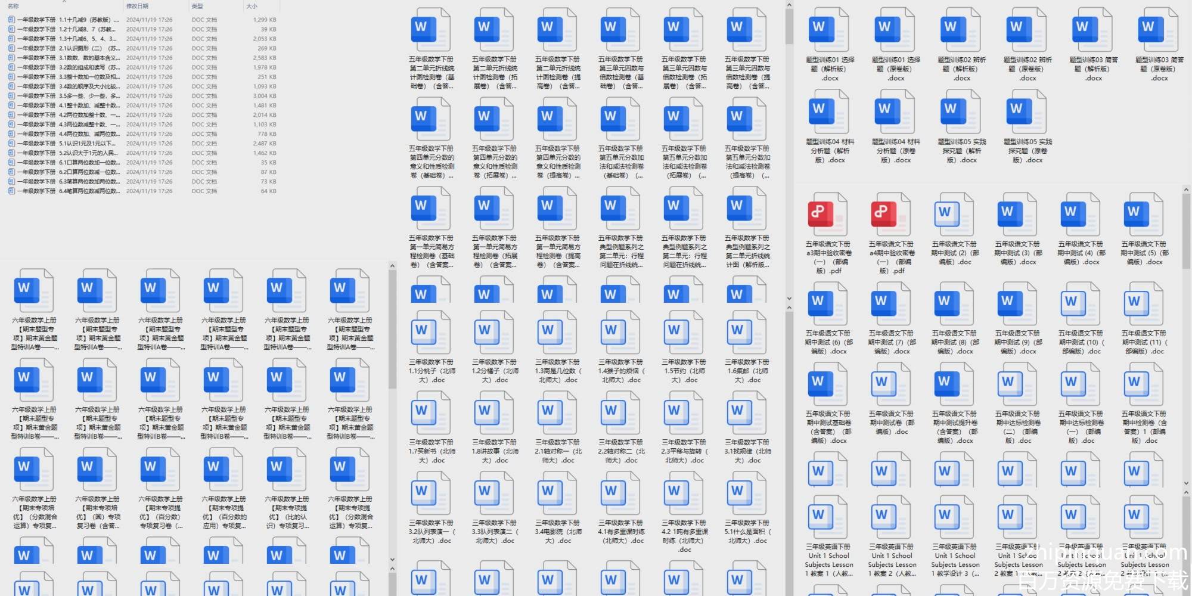The height and width of the screenshot is (596, 1192).
Task: Select the Word icon for 五年级语文下册 期中测试 (2)
Action: 954,215
